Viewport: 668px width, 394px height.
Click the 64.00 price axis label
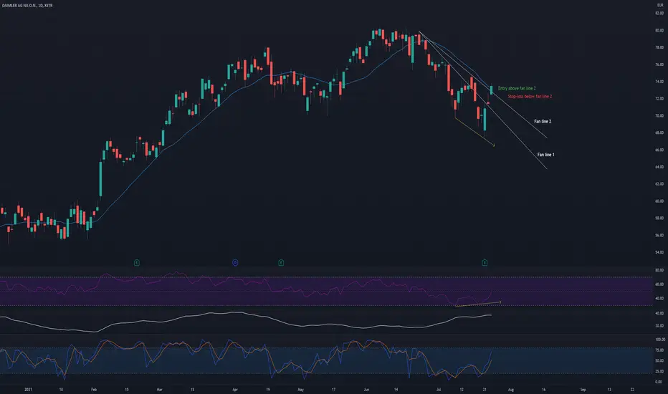[659, 167]
